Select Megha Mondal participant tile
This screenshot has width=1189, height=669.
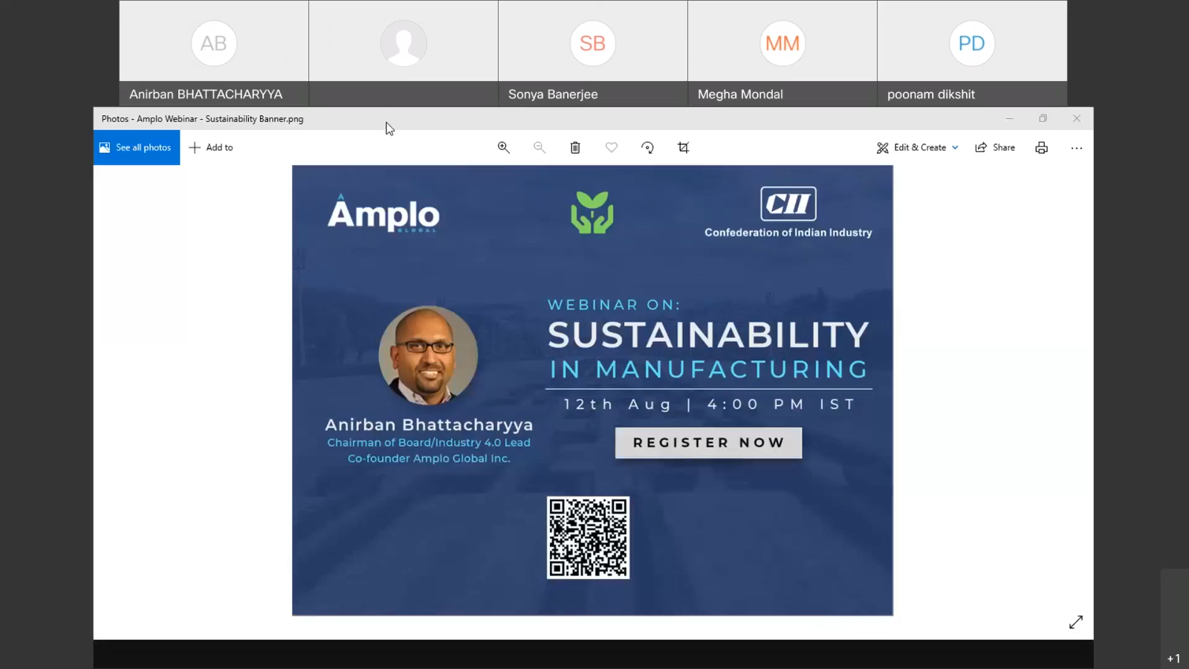tap(783, 54)
